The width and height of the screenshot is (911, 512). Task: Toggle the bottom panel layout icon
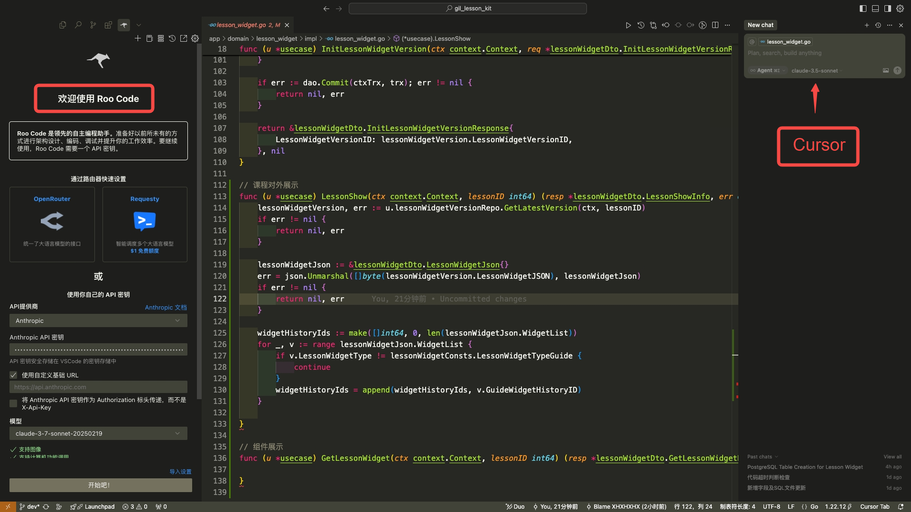tap(875, 9)
